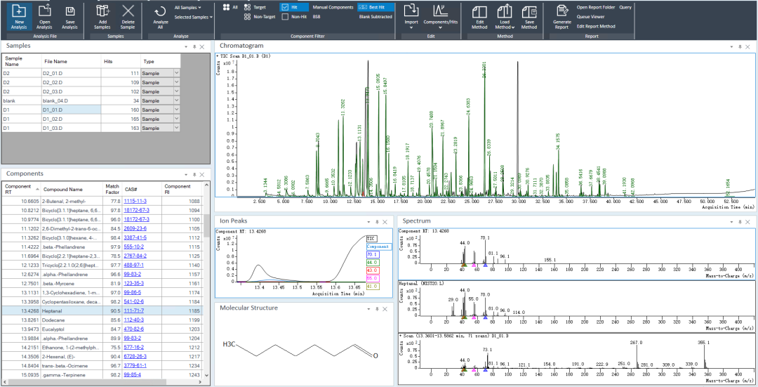Image resolution: width=758 pixels, height=387 pixels.
Task: Generate Report from the ribbon
Action: tap(561, 17)
